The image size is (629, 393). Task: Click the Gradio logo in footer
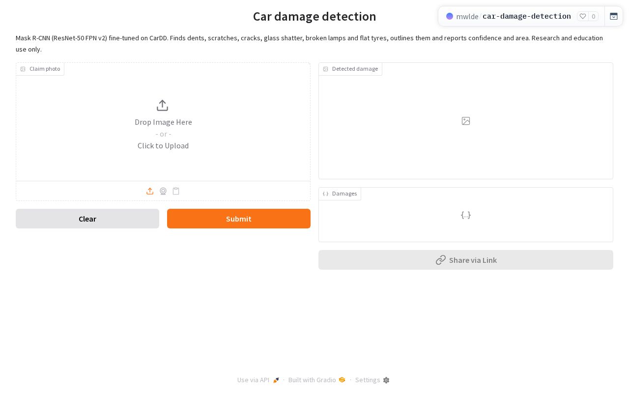tap(342, 380)
